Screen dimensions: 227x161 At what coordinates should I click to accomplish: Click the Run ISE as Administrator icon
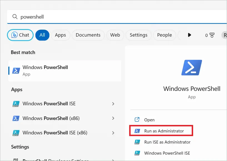[x=137, y=142]
